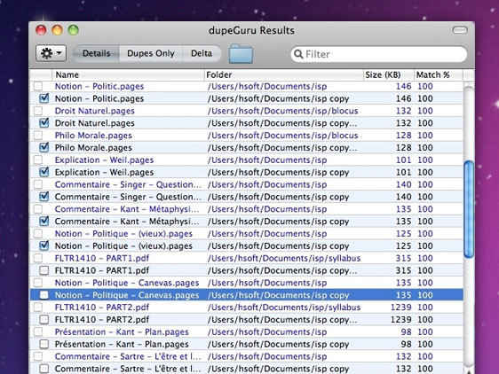499x374 pixels.
Task: Sort by the Size (KB) column header
Action: (389, 74)
